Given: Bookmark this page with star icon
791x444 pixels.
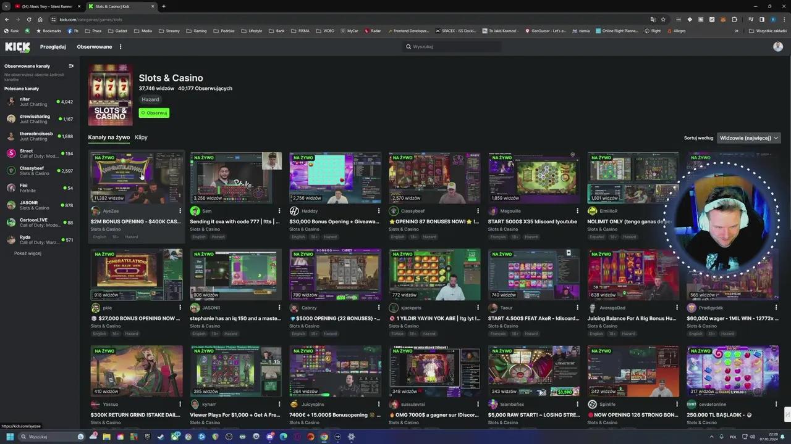Looking at the screenshot, I should click(x=663, y=19).
